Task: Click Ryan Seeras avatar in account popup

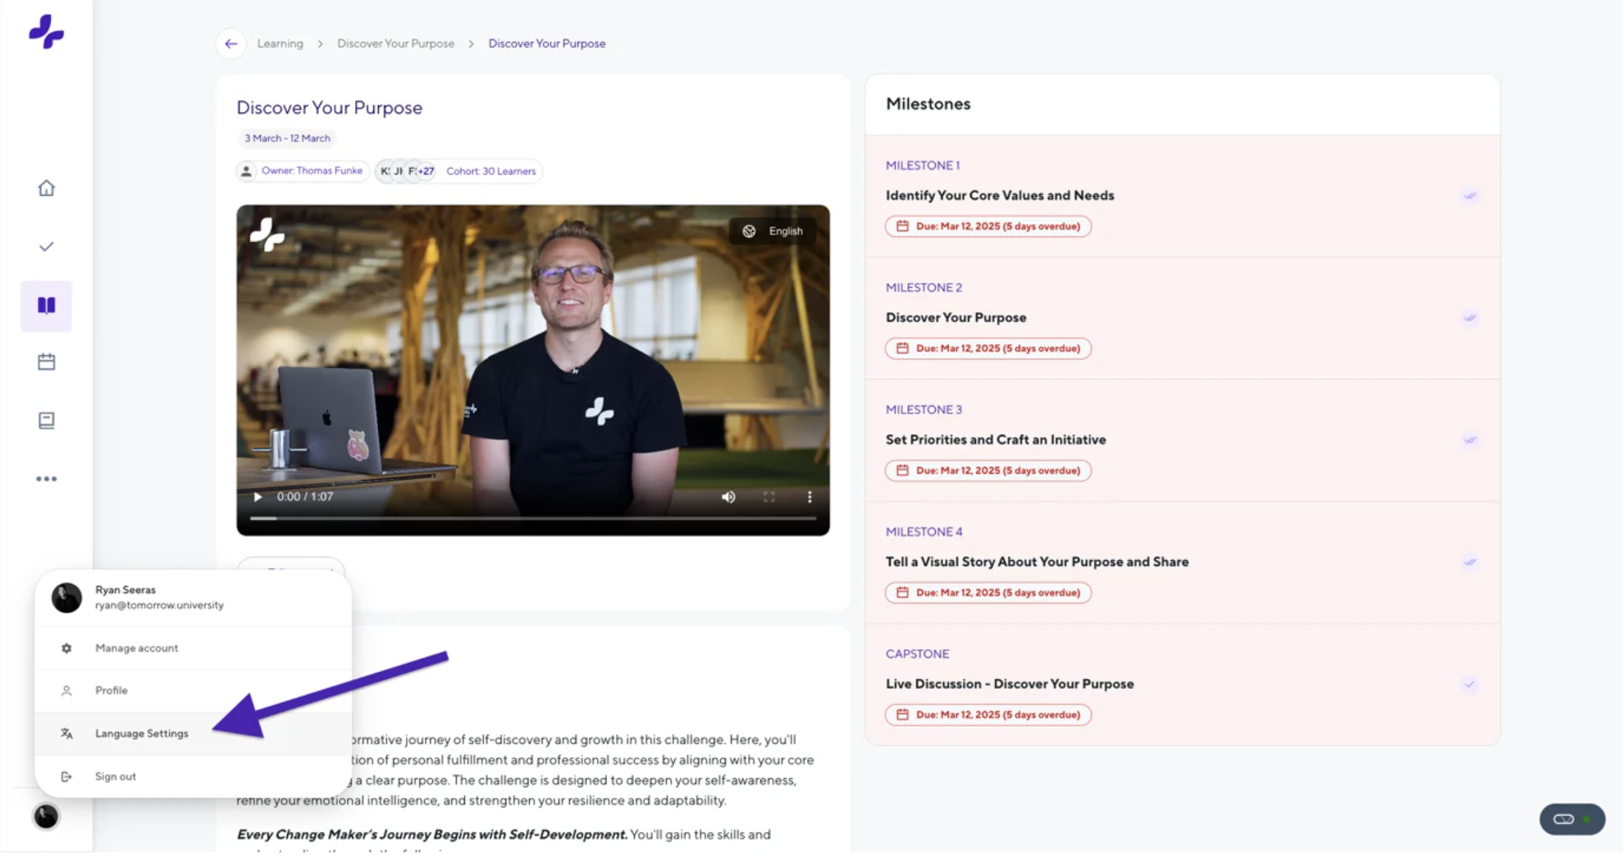Action: tap(66, 598)
